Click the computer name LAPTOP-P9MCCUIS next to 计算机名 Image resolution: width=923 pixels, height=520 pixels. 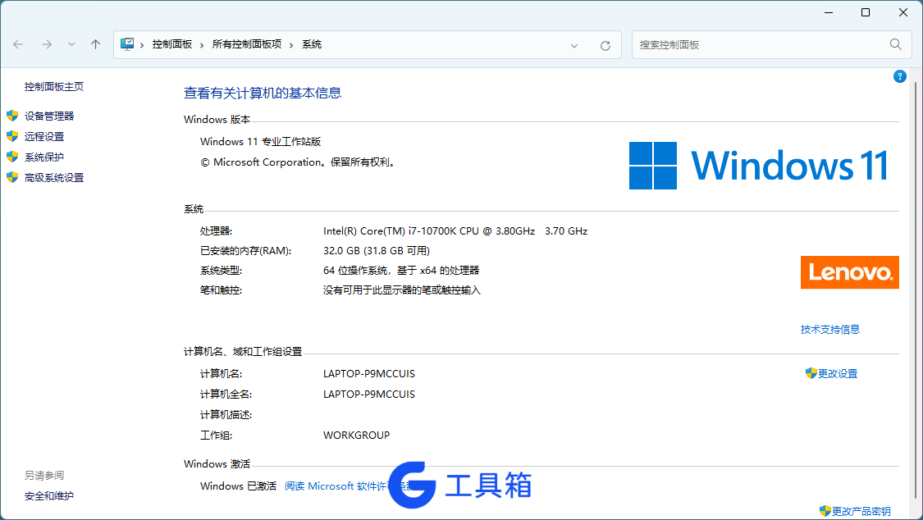(x=369, y=373)
